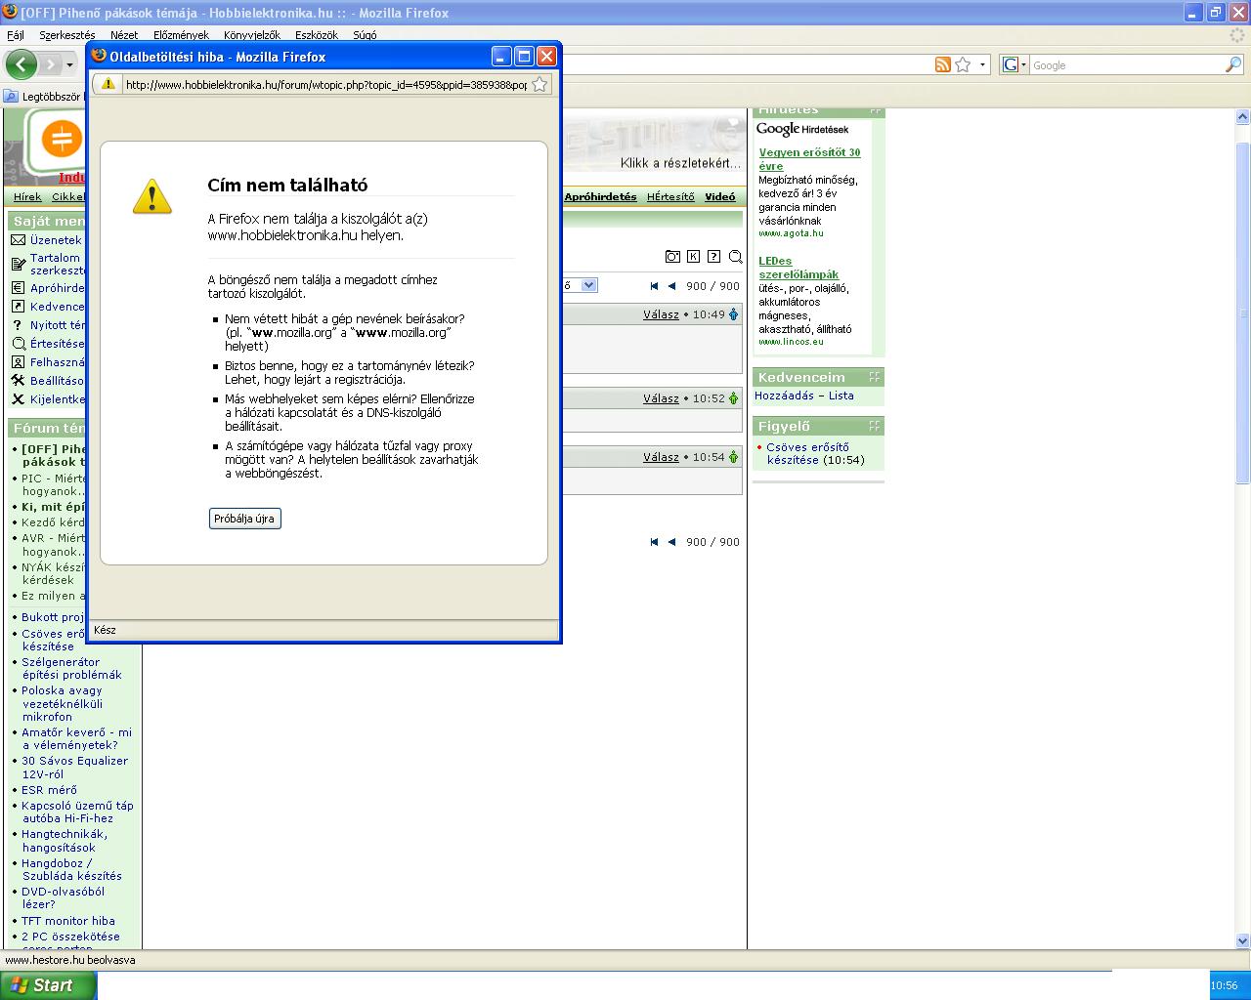Click the green user icon on the 10:54 post
1251x1000 pixels.
click(x=733, y=457)
